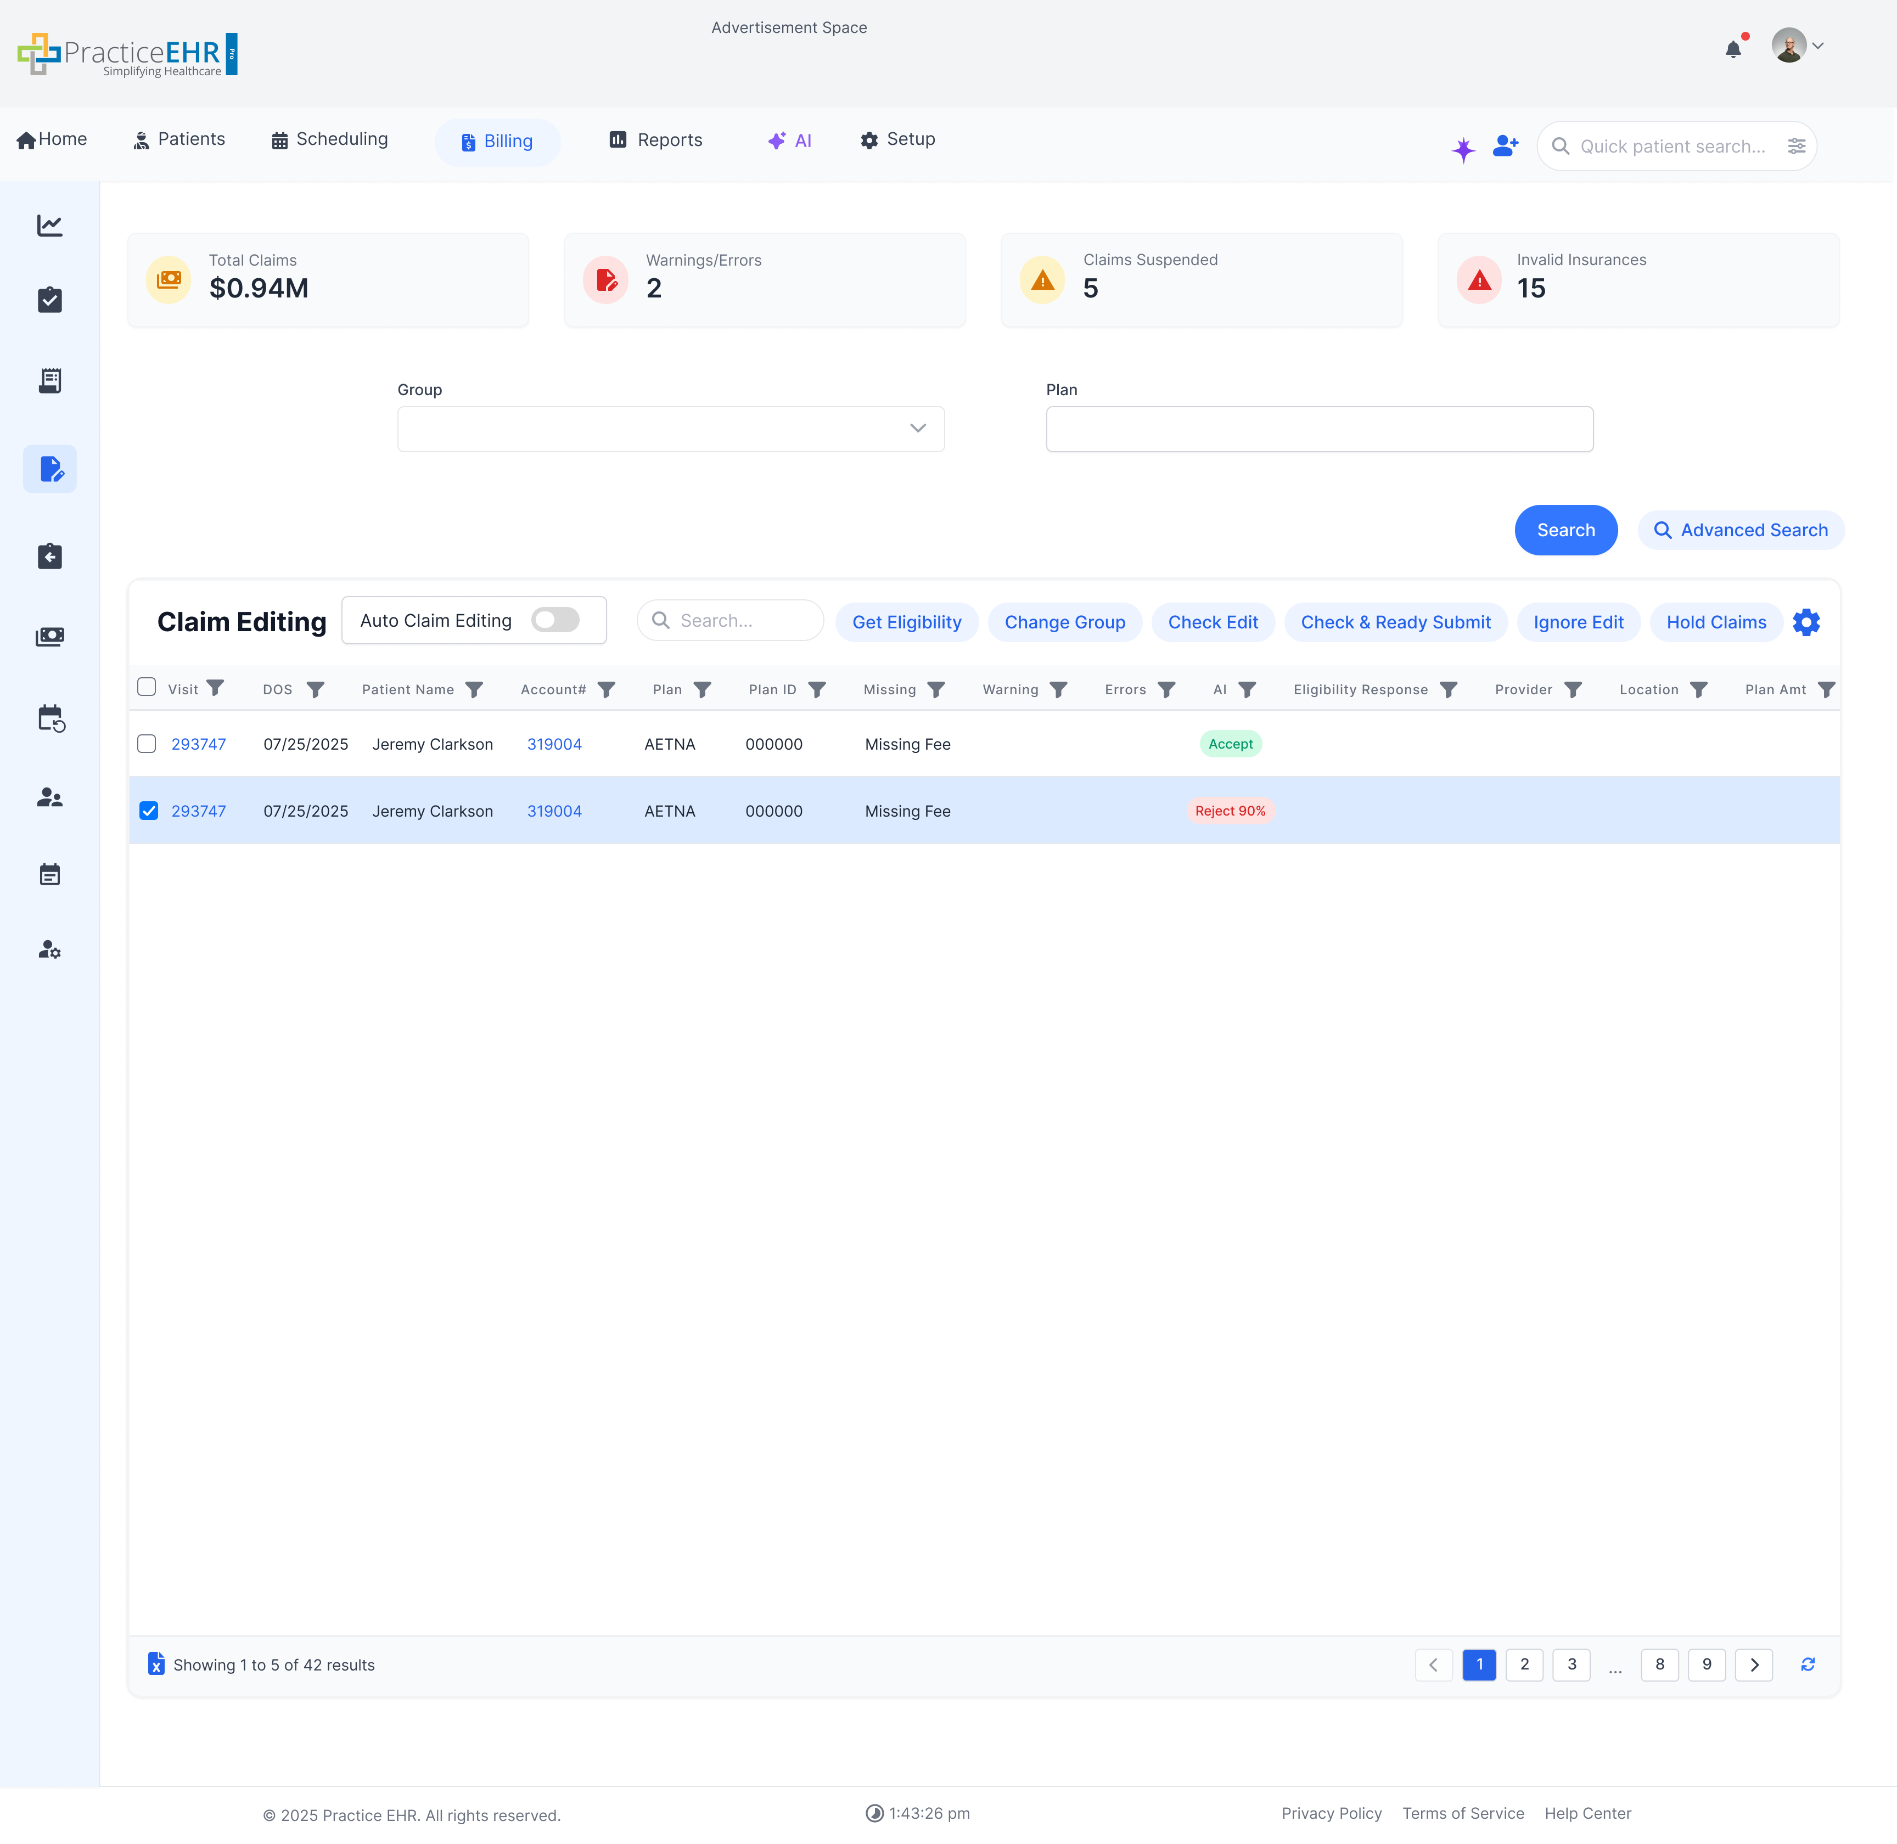Viewport: 1897px width, 1844px height.
Task: Expand the Group dropdown
Action: 670,428
